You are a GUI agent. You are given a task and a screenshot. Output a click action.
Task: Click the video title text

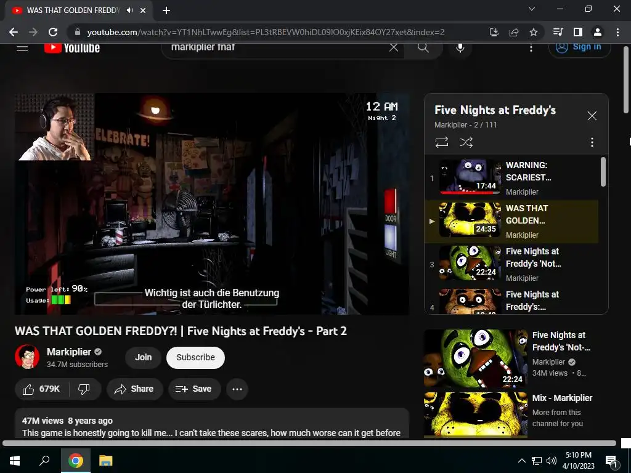181,331
